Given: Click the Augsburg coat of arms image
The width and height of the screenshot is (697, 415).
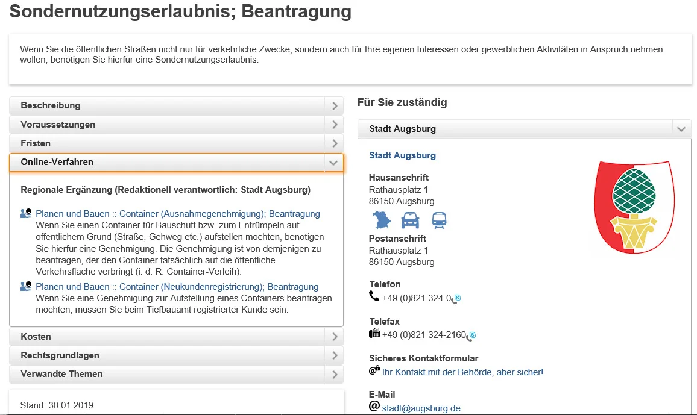Looking at the screenshot, I should (x=634, y=207).
